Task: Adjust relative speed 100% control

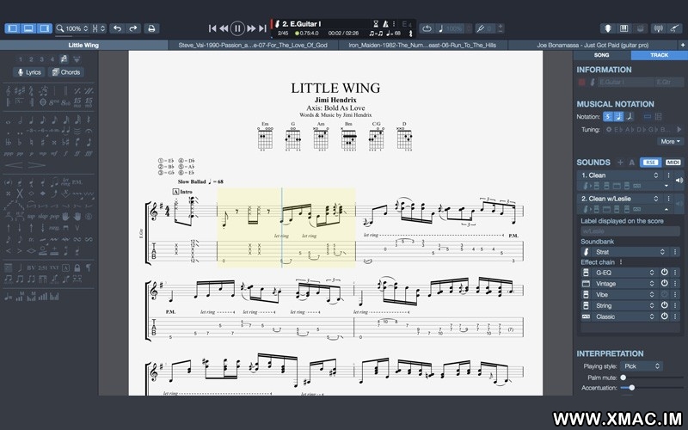Action: 453,28
